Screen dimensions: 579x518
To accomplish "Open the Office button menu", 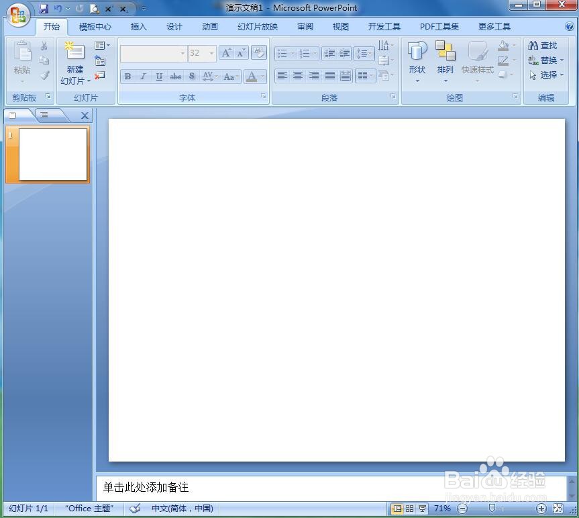I will point(17,15).
